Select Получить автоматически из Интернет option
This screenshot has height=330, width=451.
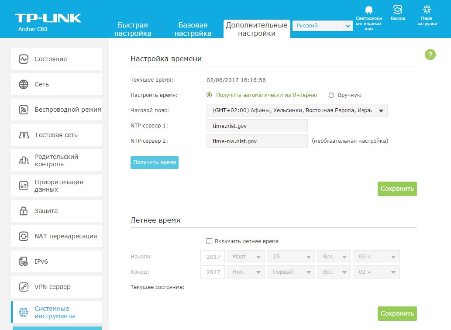pyautogui.click(x=209, y=95)
